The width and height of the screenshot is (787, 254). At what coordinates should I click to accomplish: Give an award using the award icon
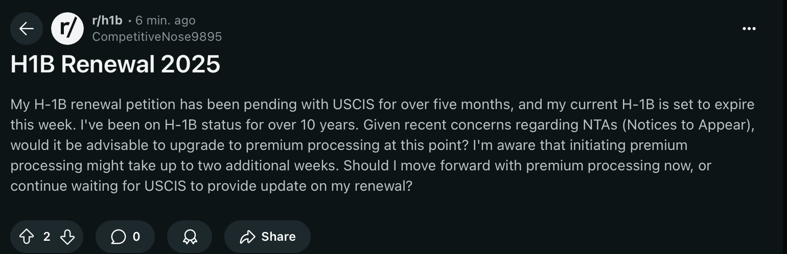190,237
